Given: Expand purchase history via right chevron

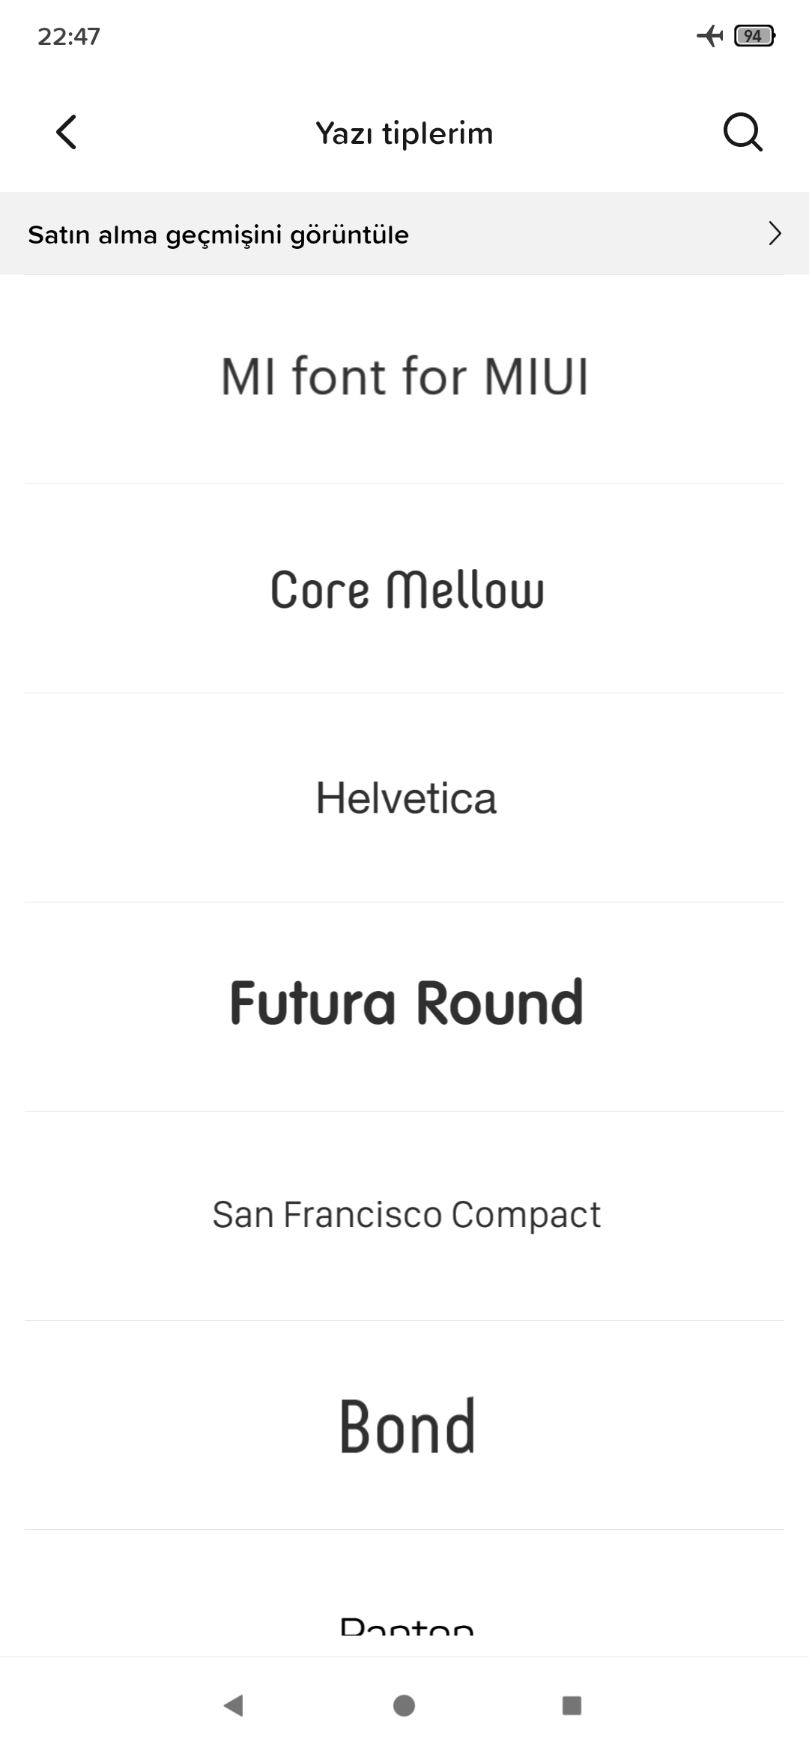Looking at the screenshot, I should pyautogui.click(x=775, y=234).
